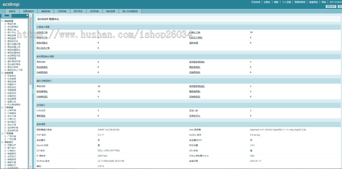Screen dimensions: 342x169
Task: Select the 菜单 sidebar tab
Action: coord(7,16)
